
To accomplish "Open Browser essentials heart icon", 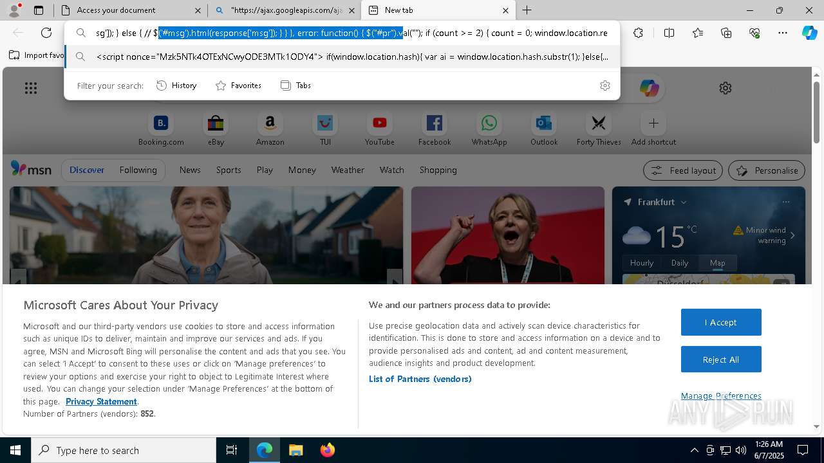I will [754, 33].
